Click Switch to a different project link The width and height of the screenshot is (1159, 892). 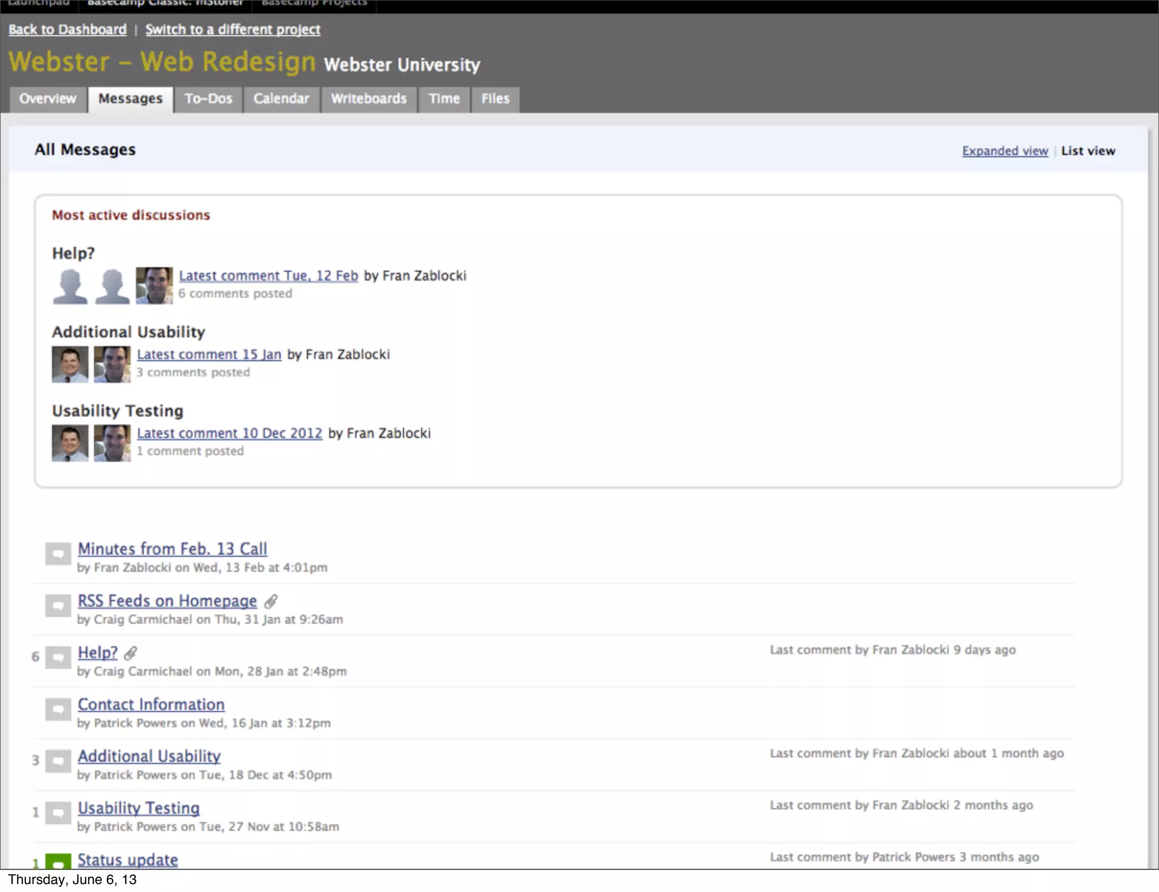pos(233,29)
